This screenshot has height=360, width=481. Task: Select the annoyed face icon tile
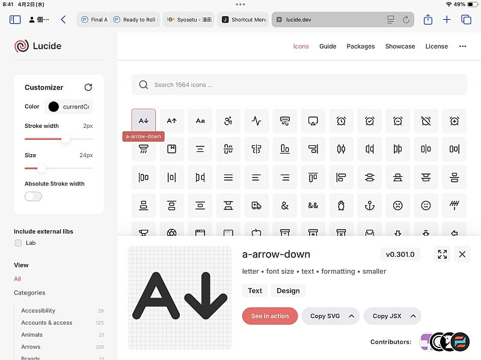click(x=426, y=205)
